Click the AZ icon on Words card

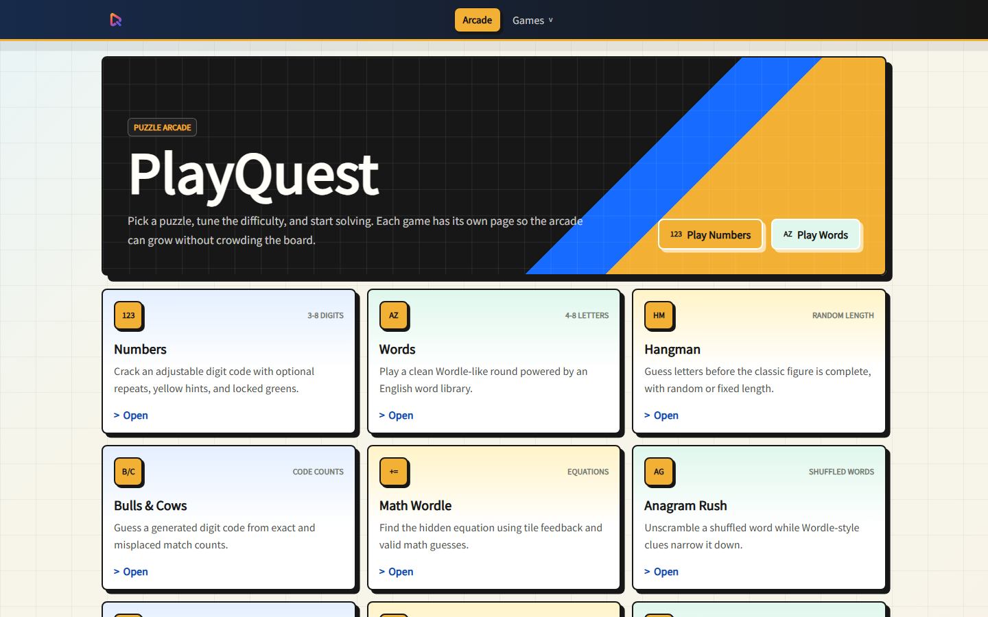point(394,315)
